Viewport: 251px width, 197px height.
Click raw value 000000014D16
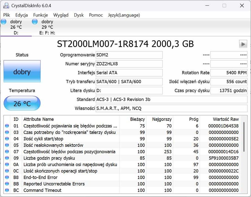[x=223, y=152]
